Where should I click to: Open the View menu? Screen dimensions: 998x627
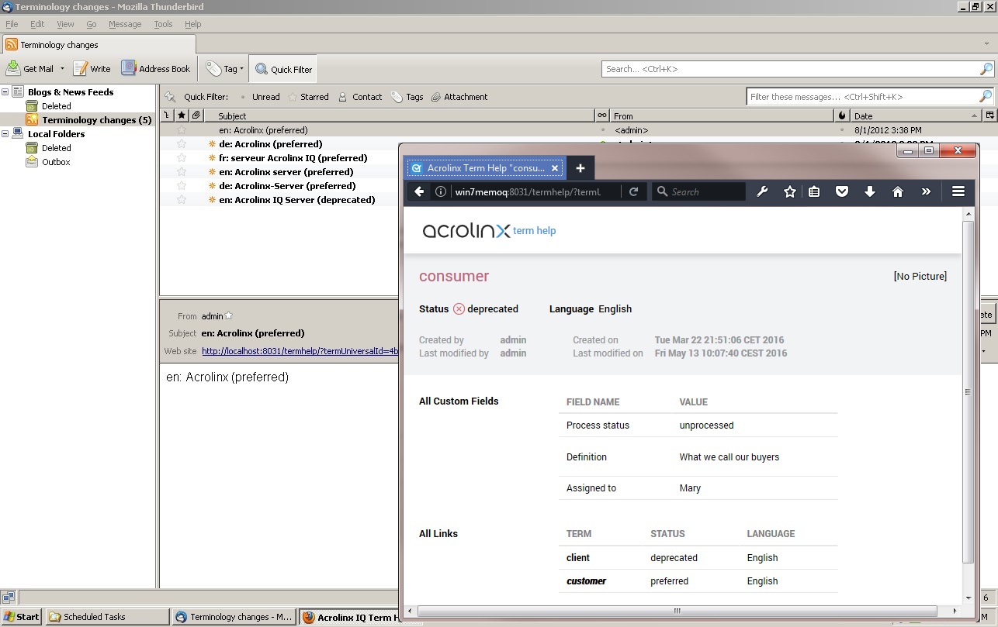[65, 24]
